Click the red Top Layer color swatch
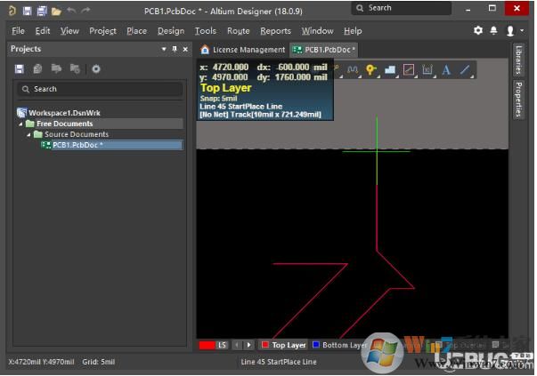Viewport: 537px width, 376px height. click(265, 345)
